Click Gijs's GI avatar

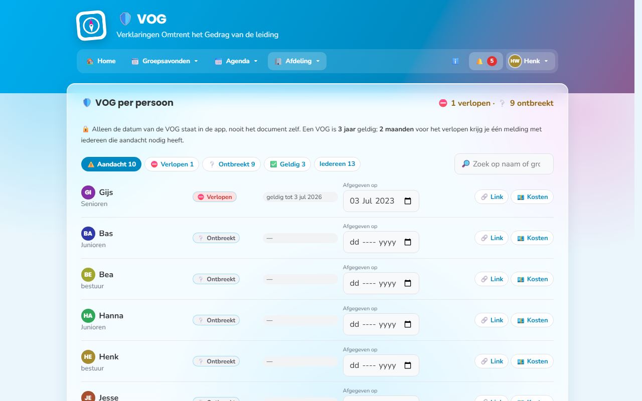(88, 192)
